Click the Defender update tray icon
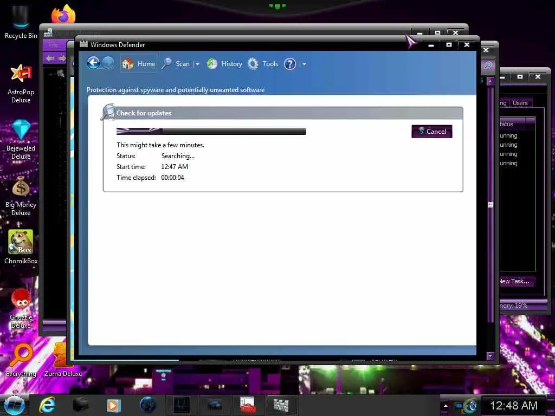Screen dimensions: 555x416 pyautogui.click(x=472, y=406)
